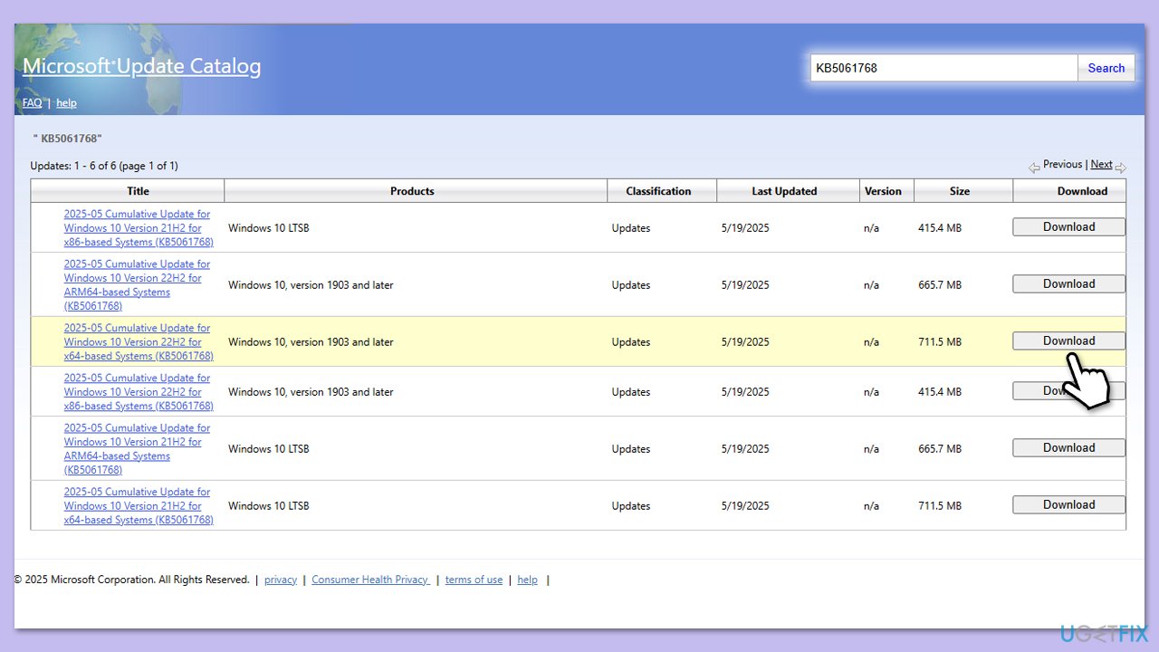Download the 22H2 ARM64-based update
The height and width of the screenshot is (652, 1159).
(x=1068, y=284)
